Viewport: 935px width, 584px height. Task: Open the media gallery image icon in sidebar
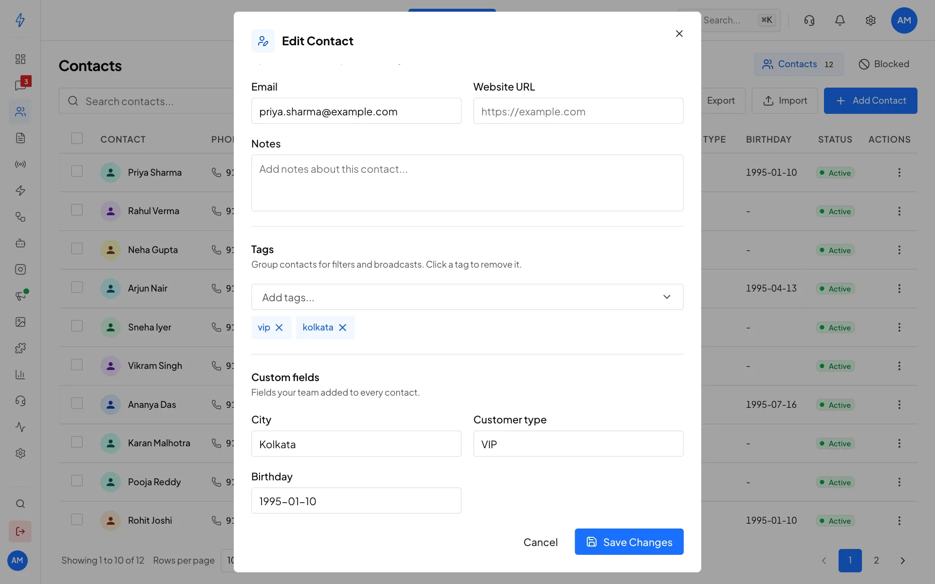pos(20,322)
